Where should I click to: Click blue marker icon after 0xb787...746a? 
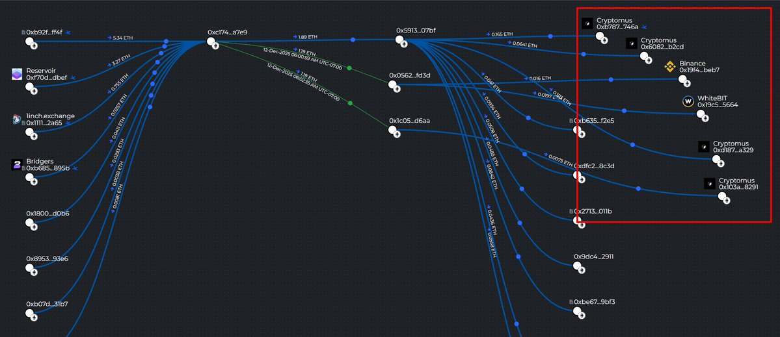click(643, 27)
